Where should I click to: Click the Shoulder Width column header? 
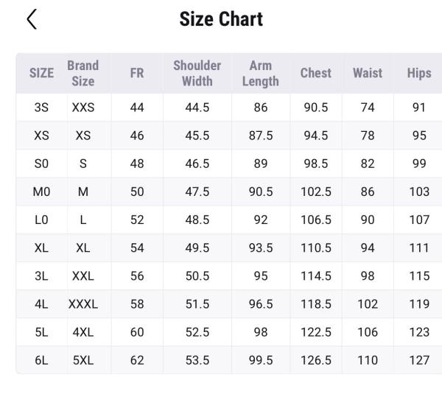[x=197, y=73]
